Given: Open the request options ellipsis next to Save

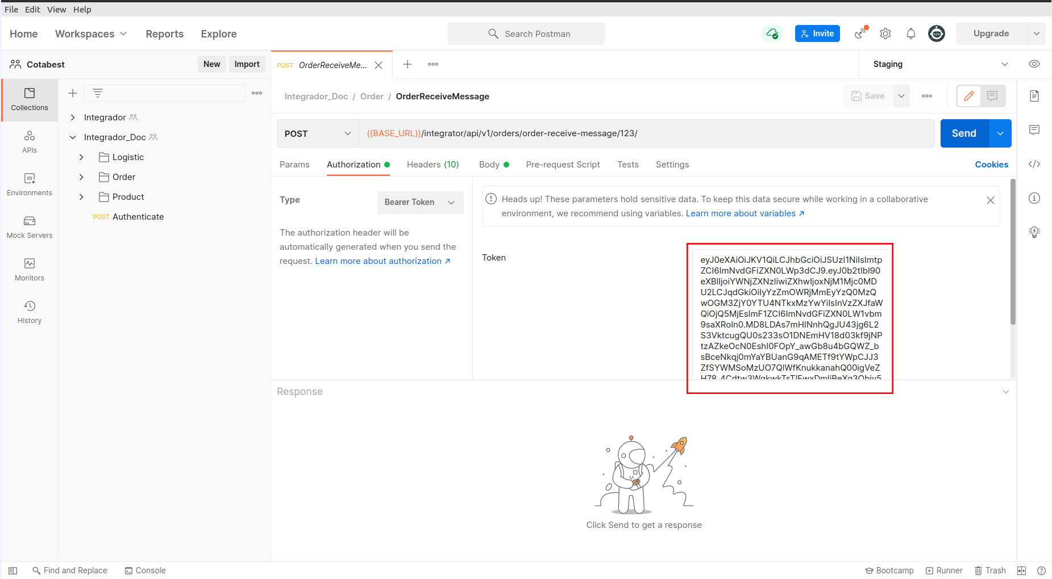Looking at the screenshot, I should point(927,96).
